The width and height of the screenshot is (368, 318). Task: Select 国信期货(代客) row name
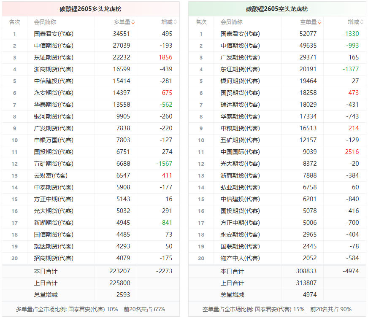pyautogui.click(x=54, y=234)
